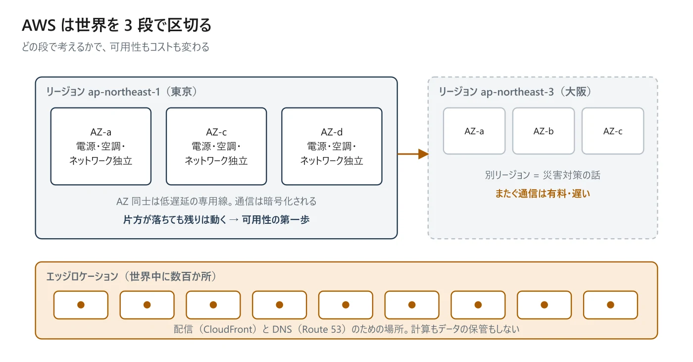Click the first edge location dot
Screen dimensions: 693x362
(x=81, y=305)
